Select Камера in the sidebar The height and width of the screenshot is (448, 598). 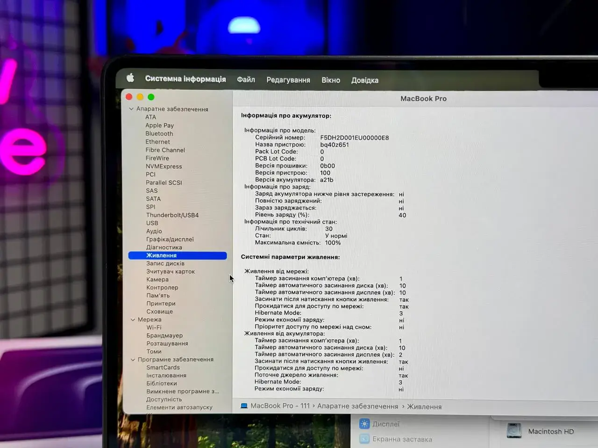click(157, 280)
